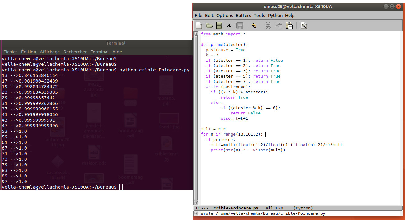Search the buffer using magnifier icon
Viewport: 405px width, 220px height.
[x=304, y=26]
